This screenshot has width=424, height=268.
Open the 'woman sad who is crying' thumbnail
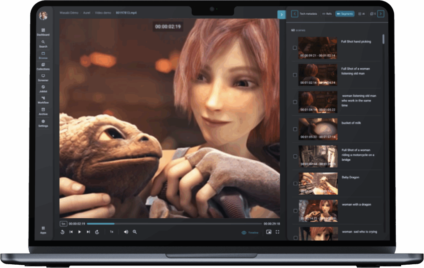[x=318, y=233]
